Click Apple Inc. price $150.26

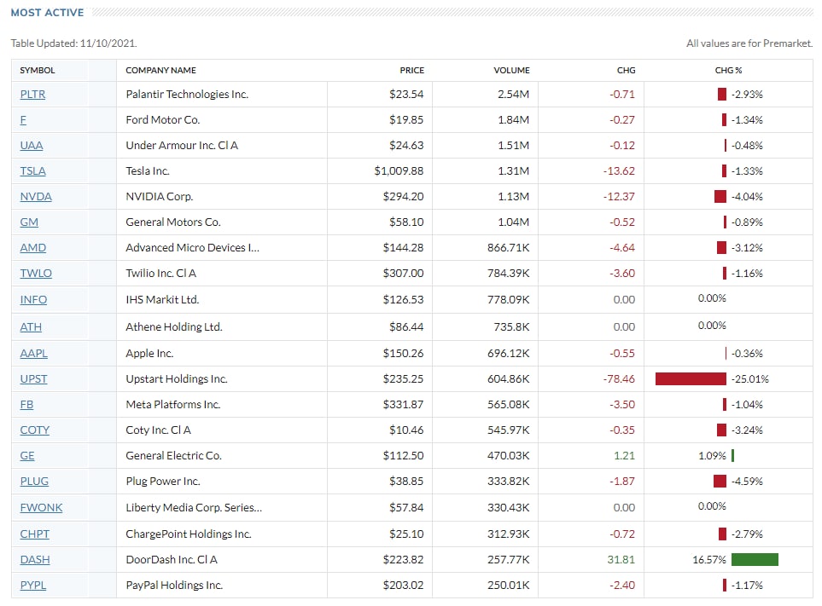[403, 354]
